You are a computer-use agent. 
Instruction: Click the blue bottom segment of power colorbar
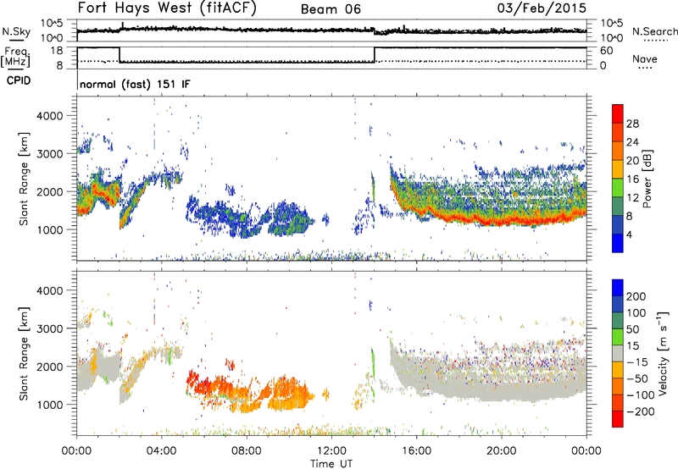tap(618, 243)
